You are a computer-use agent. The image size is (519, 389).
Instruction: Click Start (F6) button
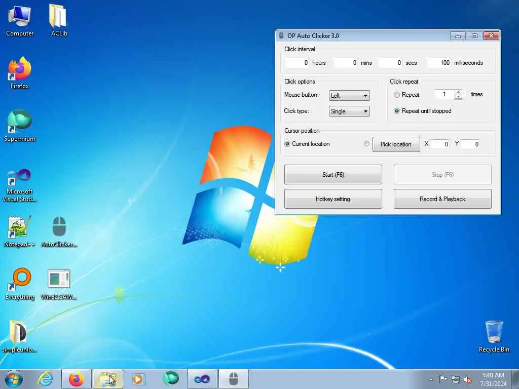coord(333,175)
